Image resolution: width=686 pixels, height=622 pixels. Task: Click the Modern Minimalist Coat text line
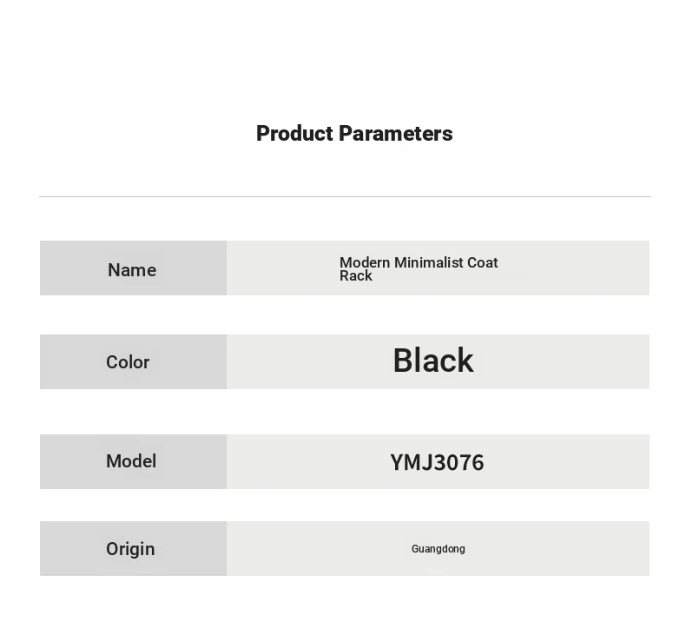[419, 262]
